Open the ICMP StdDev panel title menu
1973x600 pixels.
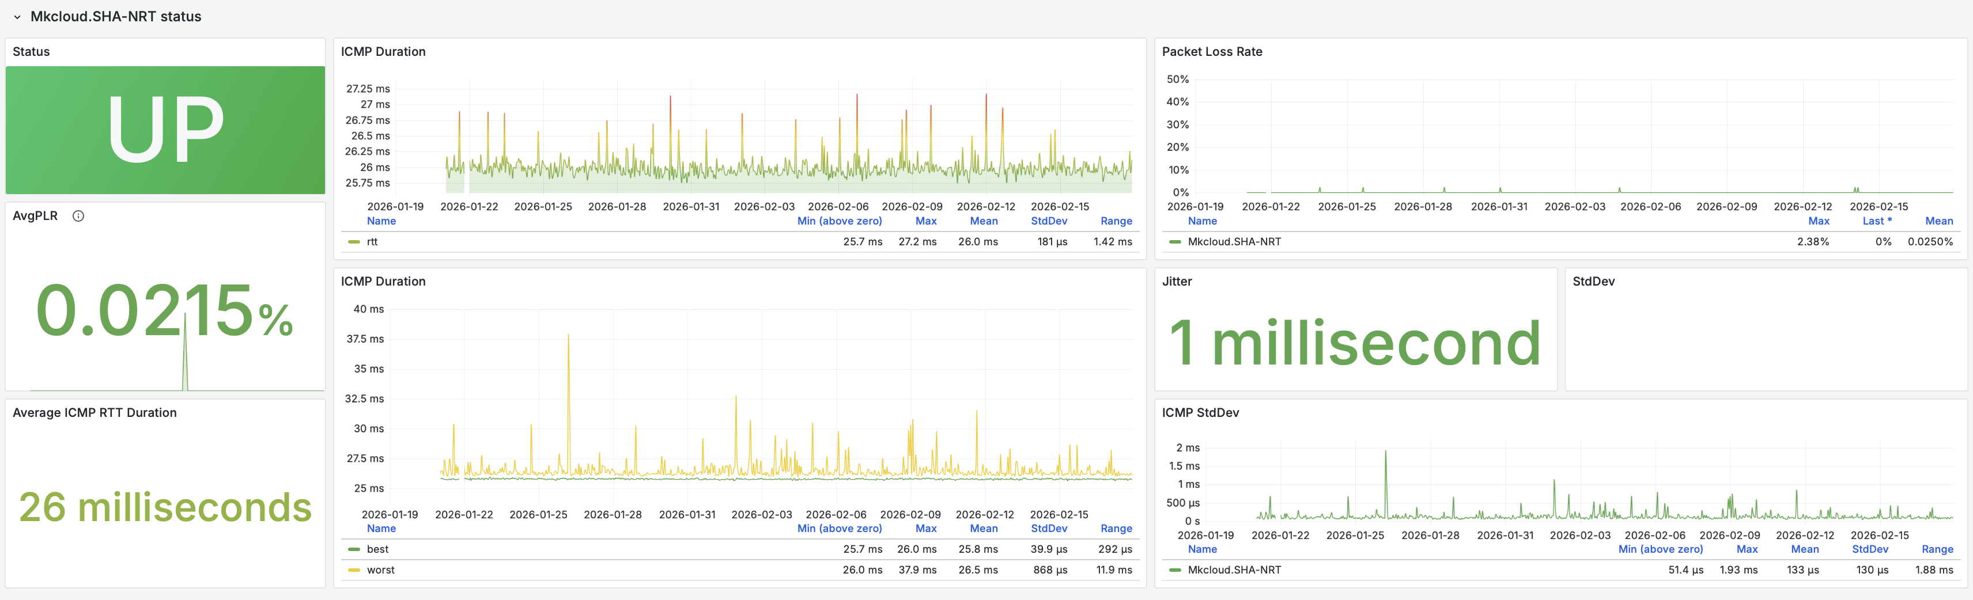pyautogui.click(x=1200, y=412)
